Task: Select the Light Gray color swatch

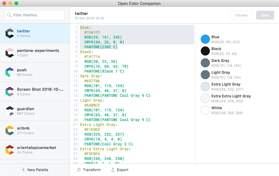Action: (x=205, y=75)
